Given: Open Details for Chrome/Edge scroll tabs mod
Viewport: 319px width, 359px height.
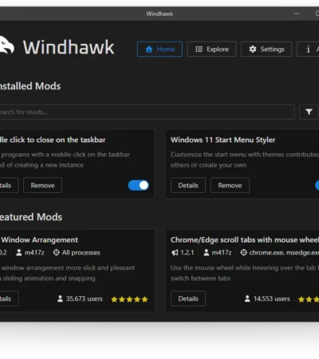Looking at the screenshot, I should click(188, 298).
